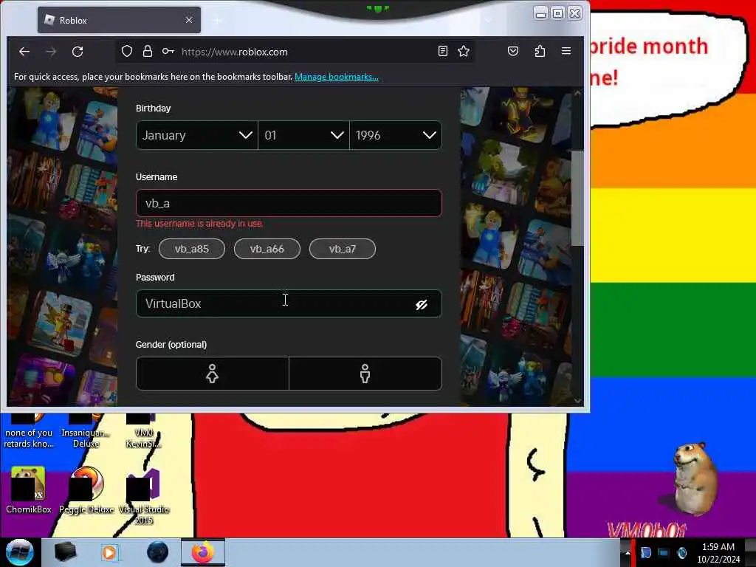The width and height of the screenshot is (756, 567).
Task: Go back with the browser back arrow
Action: click(24, 52)
